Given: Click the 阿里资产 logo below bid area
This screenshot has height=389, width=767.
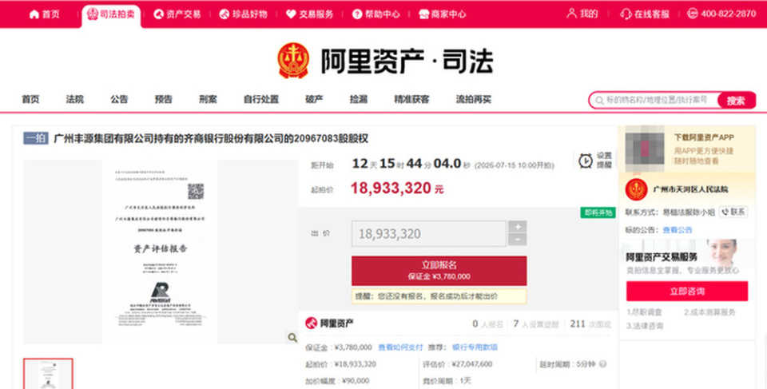Looking at the screenshot, I should pos(329,324).
